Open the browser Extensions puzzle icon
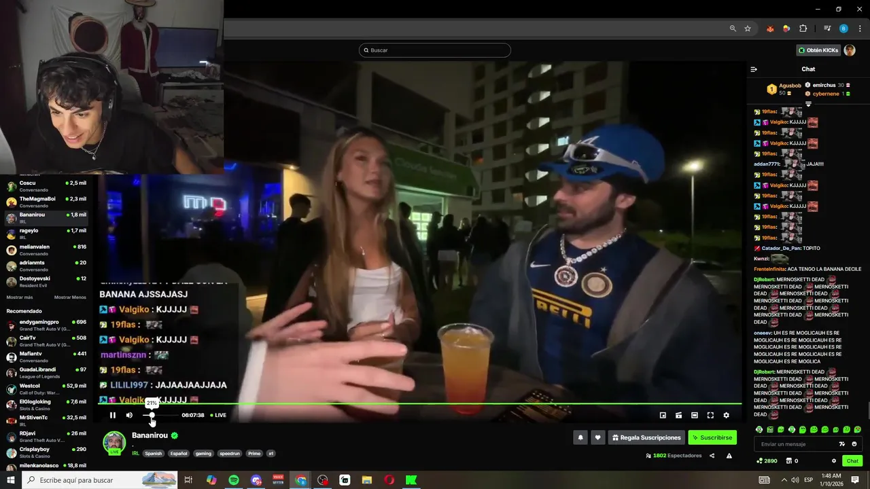 (803, 29)
